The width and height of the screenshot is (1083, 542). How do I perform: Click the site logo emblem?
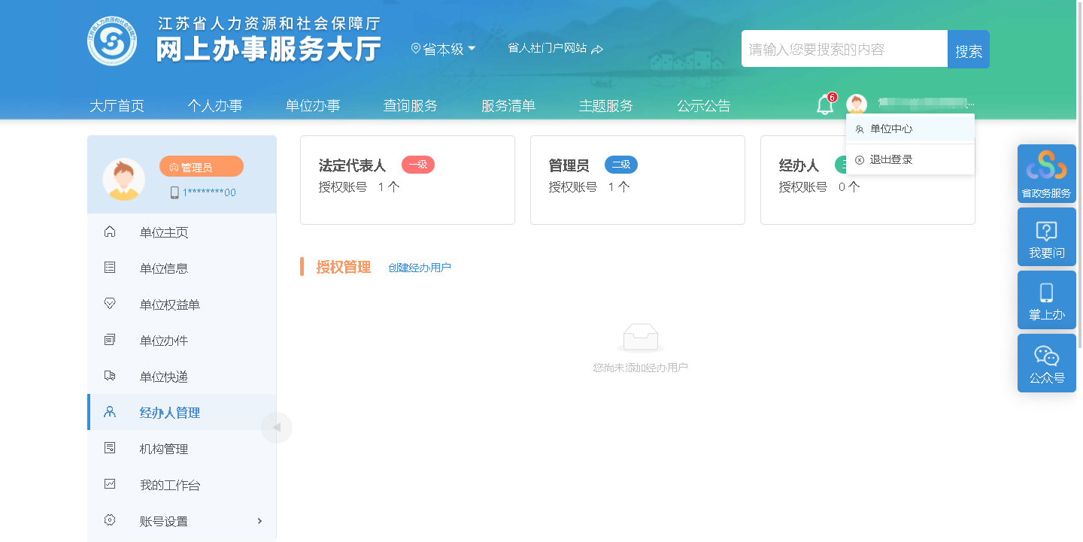tap(112, 41)
